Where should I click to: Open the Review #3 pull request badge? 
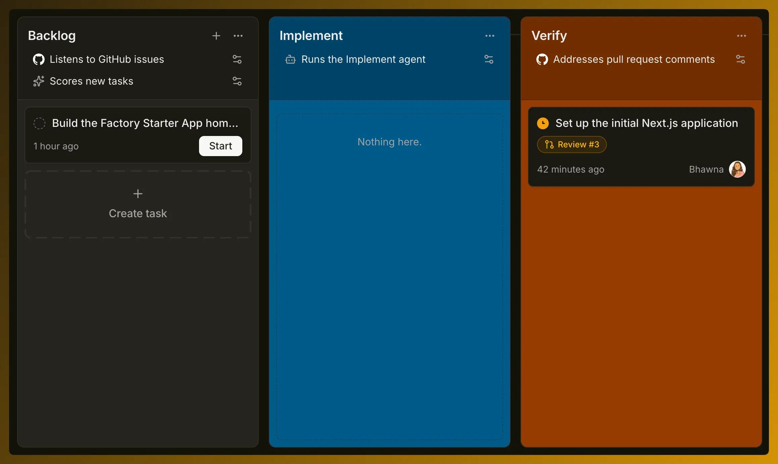point(572,144)
